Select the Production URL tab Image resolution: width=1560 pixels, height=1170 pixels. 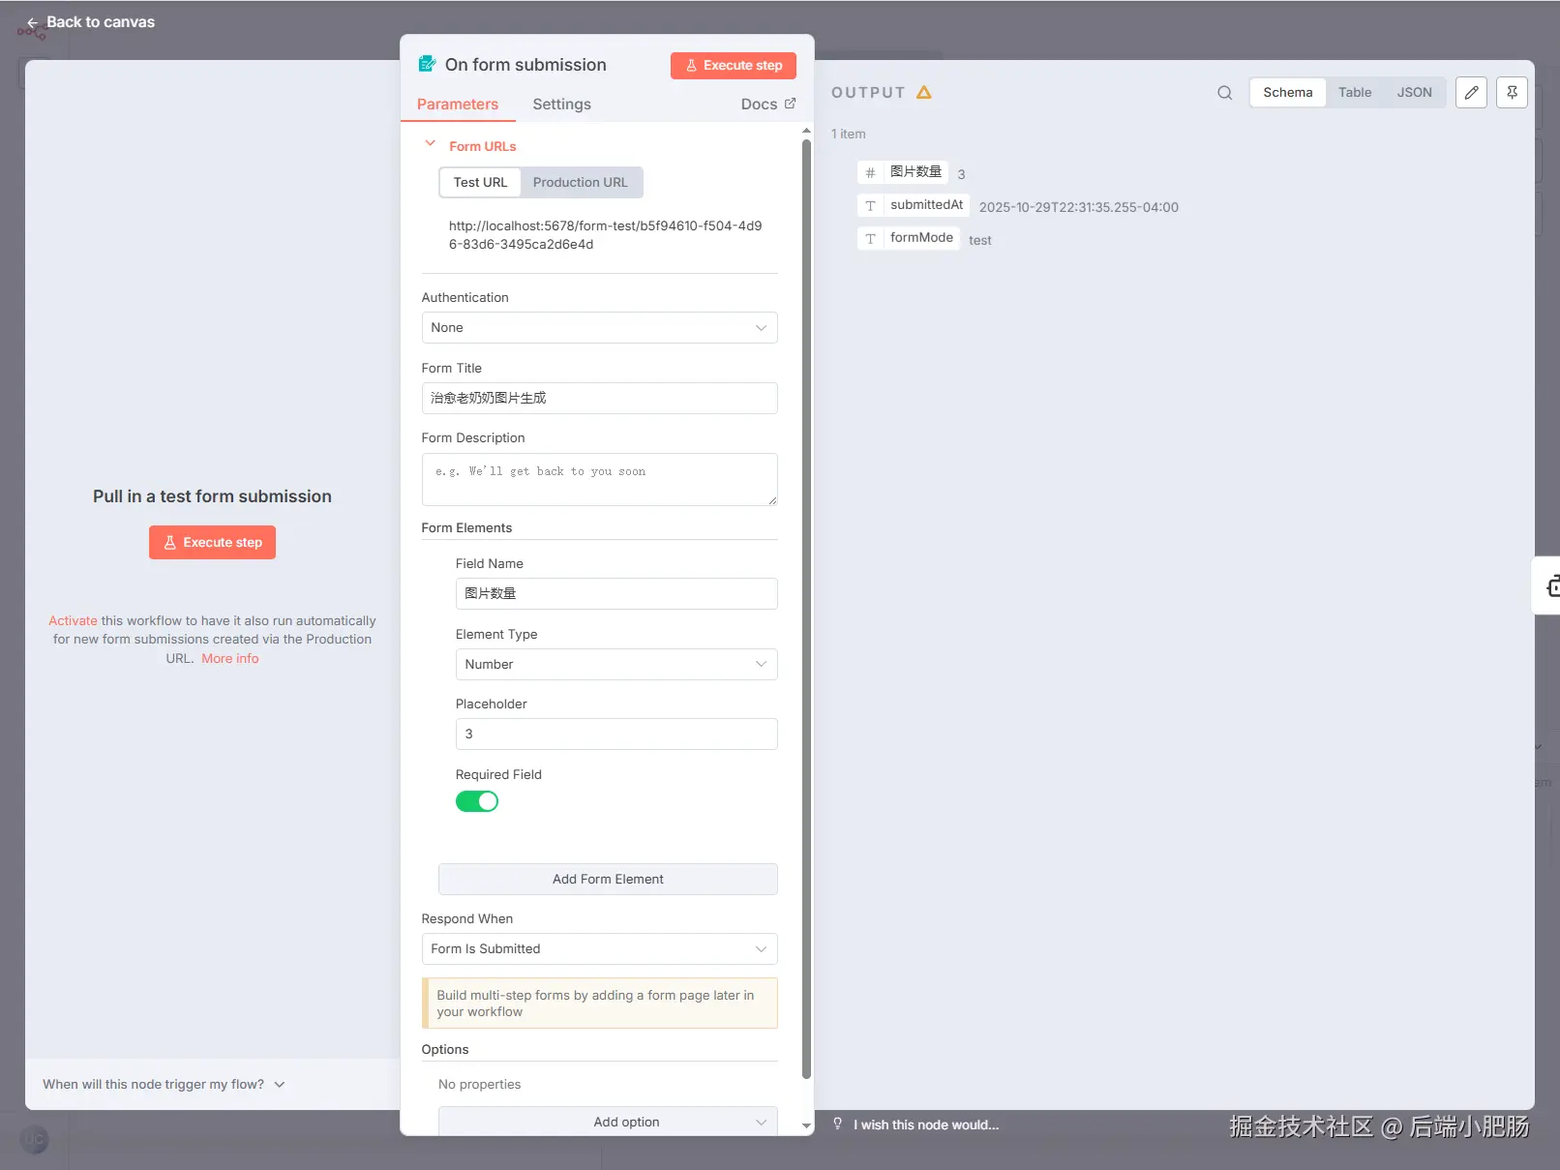point(581,182)
